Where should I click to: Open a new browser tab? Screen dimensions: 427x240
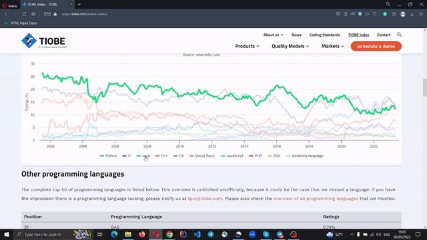[79, 5]
